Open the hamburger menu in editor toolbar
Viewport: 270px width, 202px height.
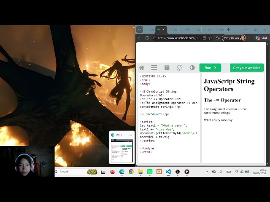pos(154,68)
